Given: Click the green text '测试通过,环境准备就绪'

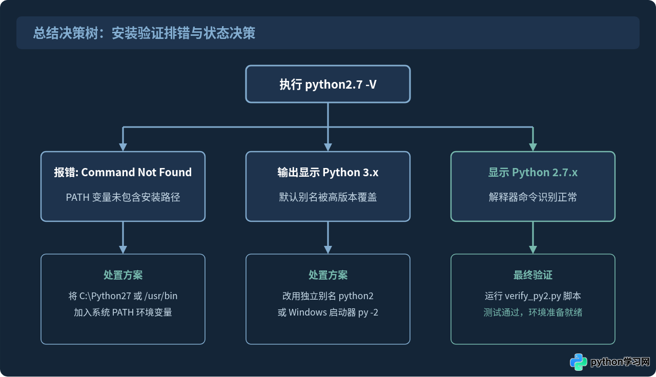Looking at the screenshot, I should (x=533, y=312).
